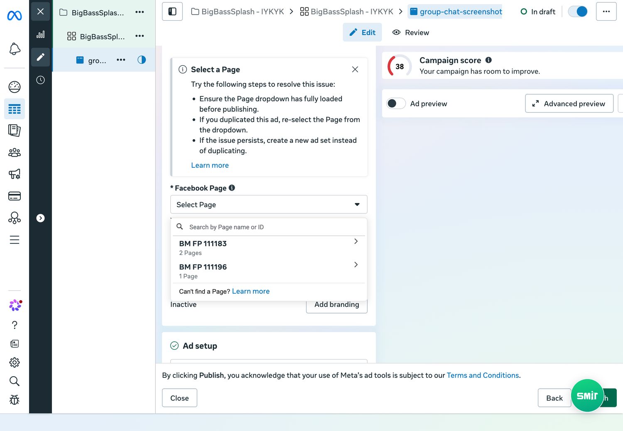This screenshot has height=431, width=623.
Task: Open news feed document icon
Action: click(x=15, y=343)
